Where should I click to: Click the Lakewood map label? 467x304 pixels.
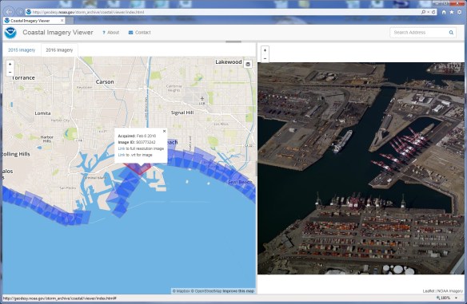click(229, 61)
